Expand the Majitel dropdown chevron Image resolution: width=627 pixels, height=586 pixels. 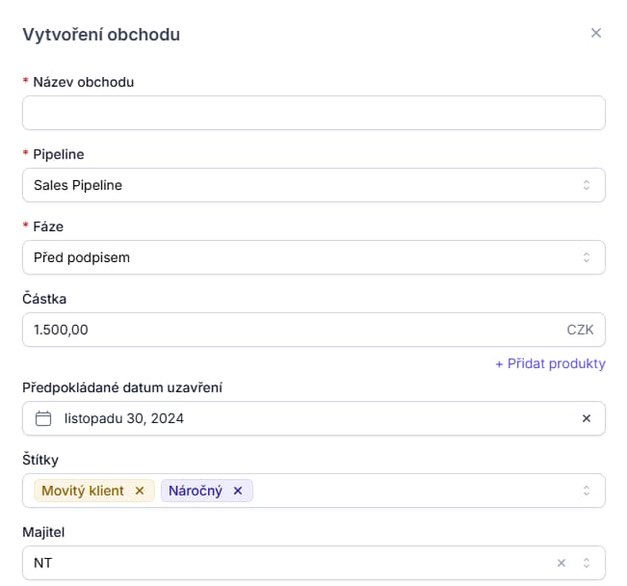point(586,563)
